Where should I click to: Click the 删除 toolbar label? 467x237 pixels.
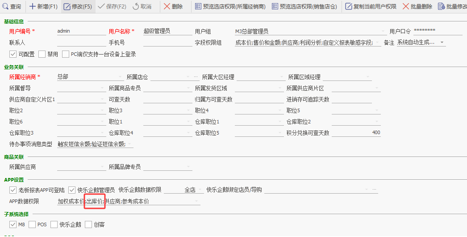click(x=178, y=7)
